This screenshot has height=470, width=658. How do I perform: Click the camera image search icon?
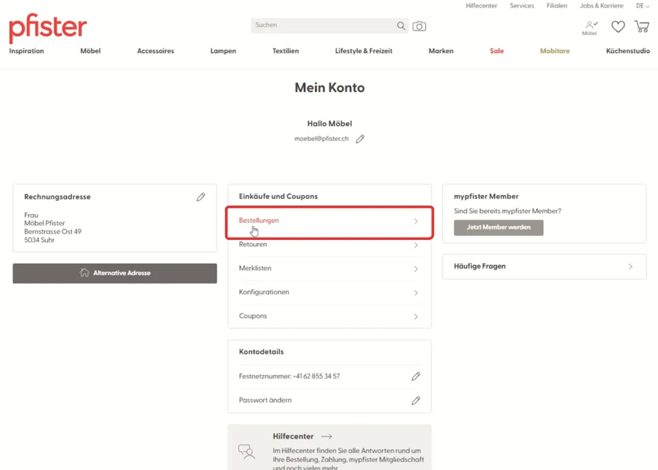tap(419, 26)
